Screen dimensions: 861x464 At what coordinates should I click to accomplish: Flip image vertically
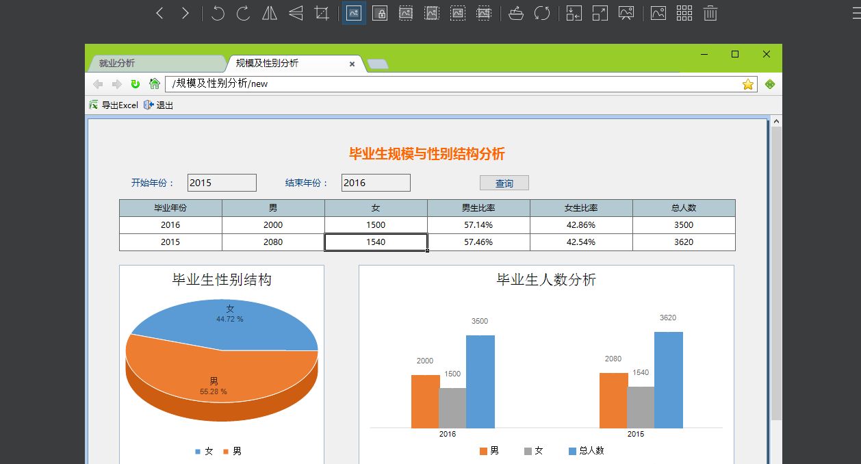pos(296,13)
